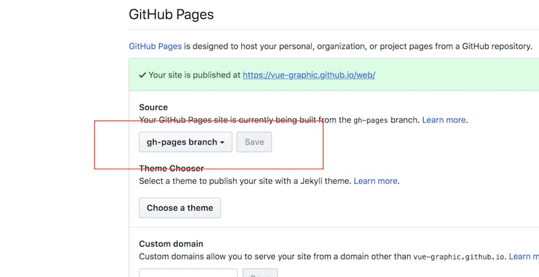Click Save button beside custom domain field
The width and height of the screenshot is (539, 277).
259,274
